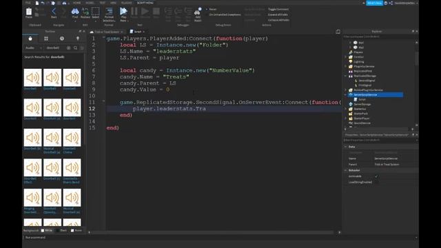This screenshot has width=441, height=248.
Task: Select White background radio in Toolbox
Action: tap(43, 231)
